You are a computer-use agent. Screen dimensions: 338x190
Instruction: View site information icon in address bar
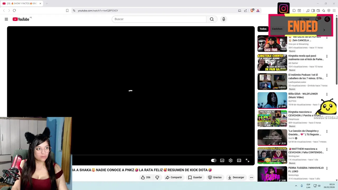74,11
